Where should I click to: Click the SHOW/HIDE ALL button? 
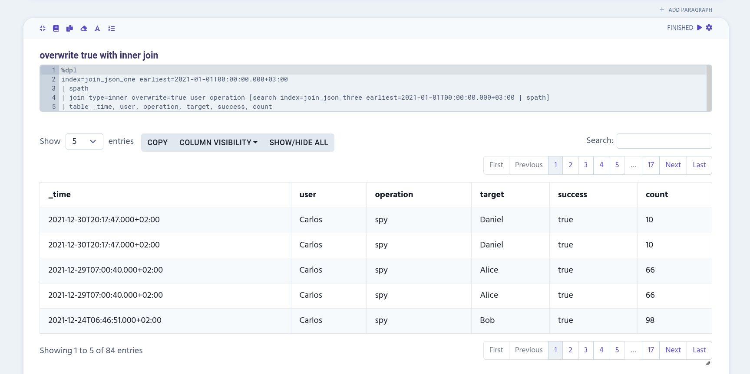299,143
